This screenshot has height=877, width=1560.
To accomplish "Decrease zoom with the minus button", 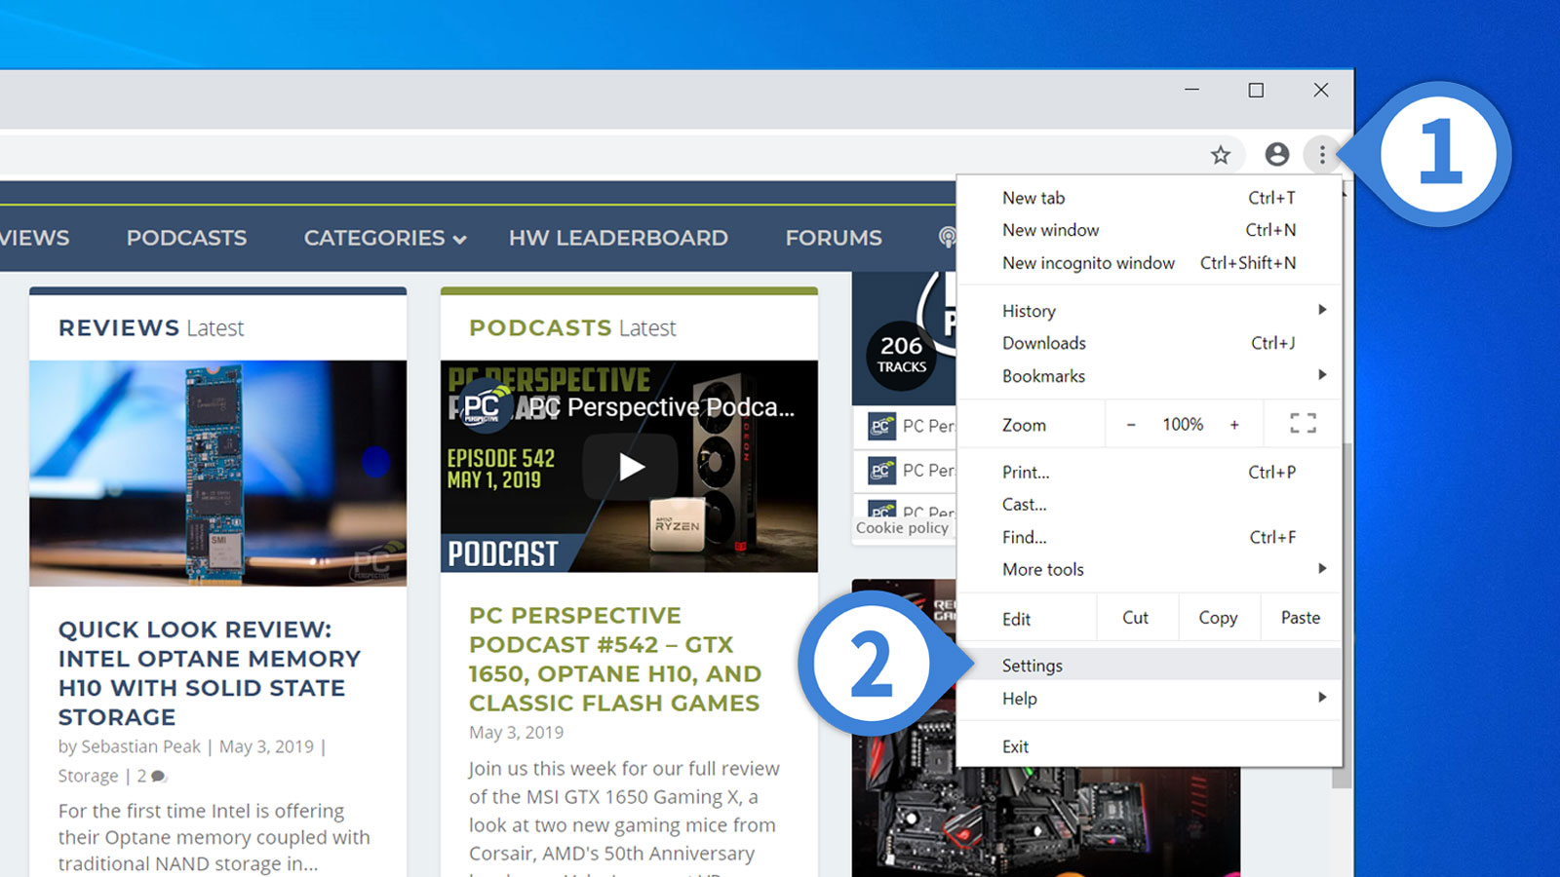I will 1131,425.
